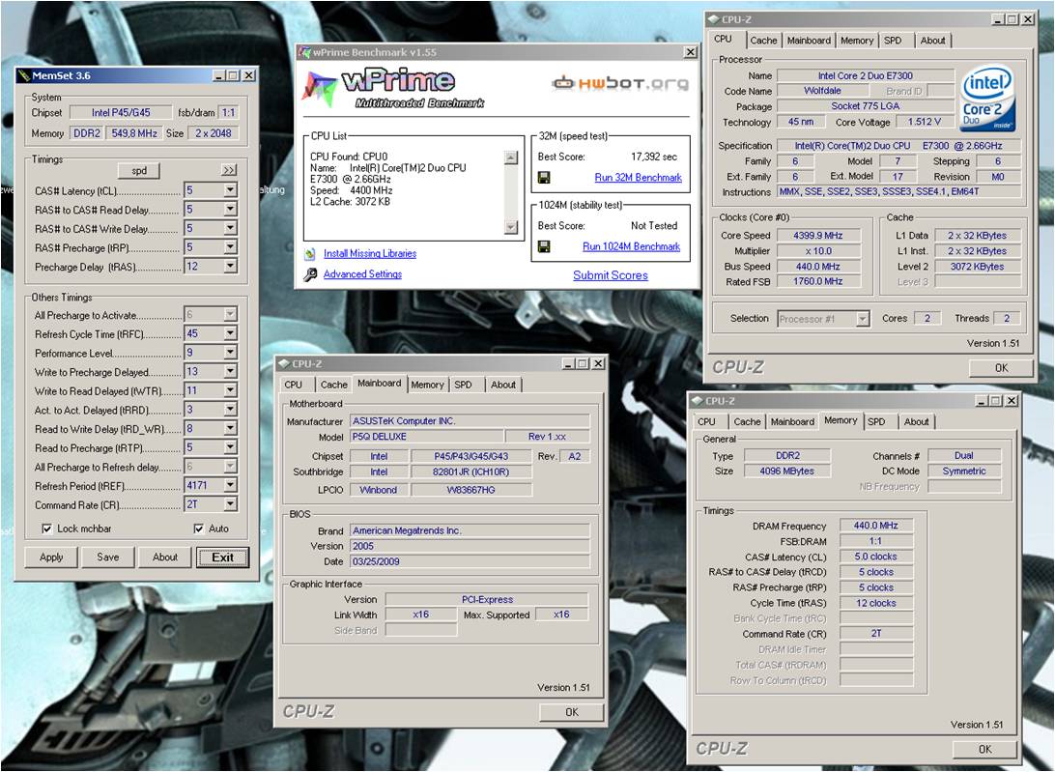Click the Apply button in MemSet
The width and height of the screenshot is (1055, 772).
click(x=51, y=558)
